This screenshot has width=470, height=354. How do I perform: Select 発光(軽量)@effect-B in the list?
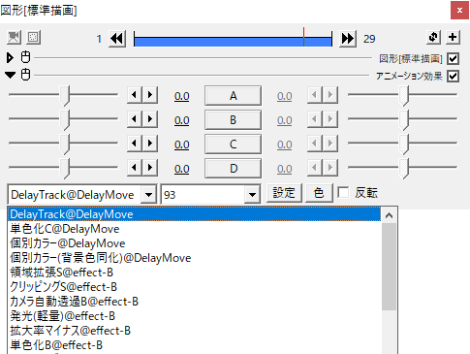pyautogui.click(x=195, y=316)
